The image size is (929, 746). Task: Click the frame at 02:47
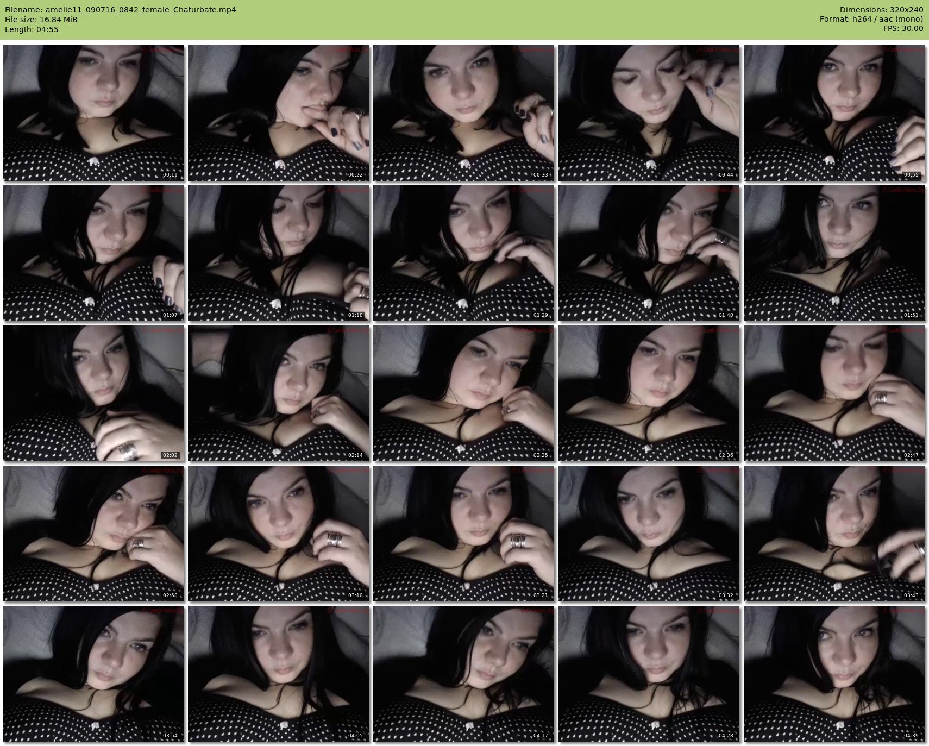tap(834, 393)
